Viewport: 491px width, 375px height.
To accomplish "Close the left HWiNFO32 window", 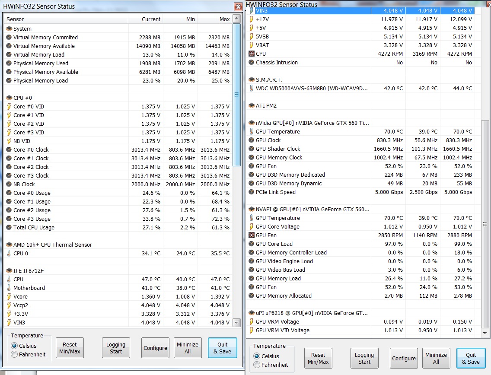I will (x=238, y=6).
